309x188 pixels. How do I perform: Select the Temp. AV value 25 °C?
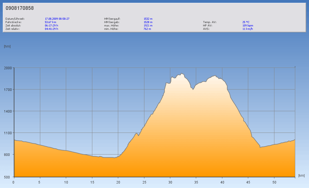click(x=246, y=22)
